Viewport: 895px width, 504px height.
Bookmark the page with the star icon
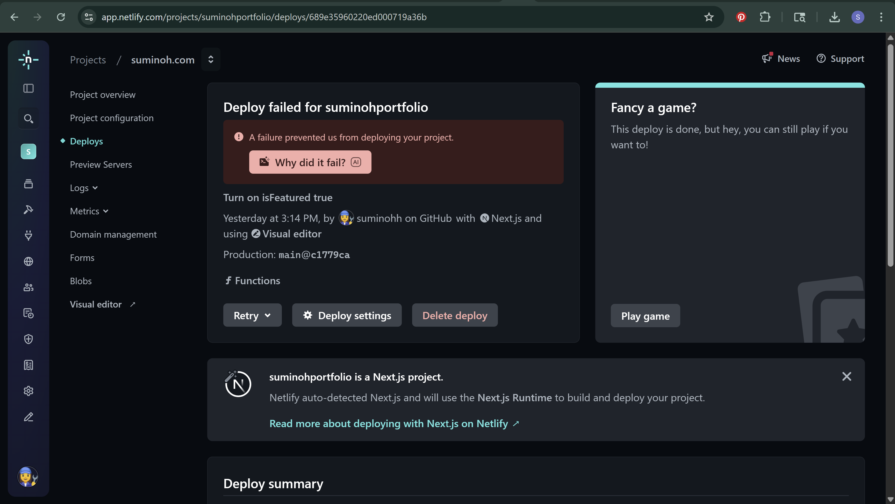pyautogui.click(x=709, y=17)
